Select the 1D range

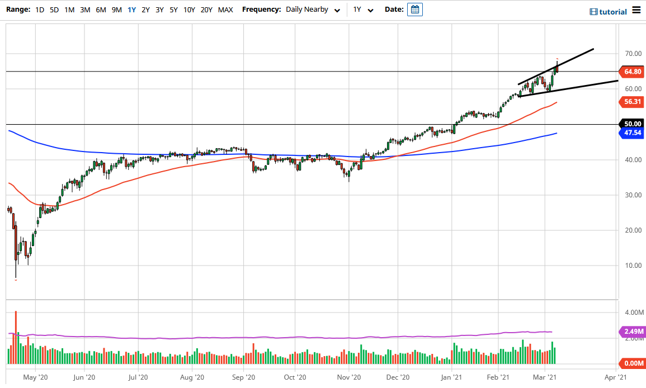[x=39, y=10]
